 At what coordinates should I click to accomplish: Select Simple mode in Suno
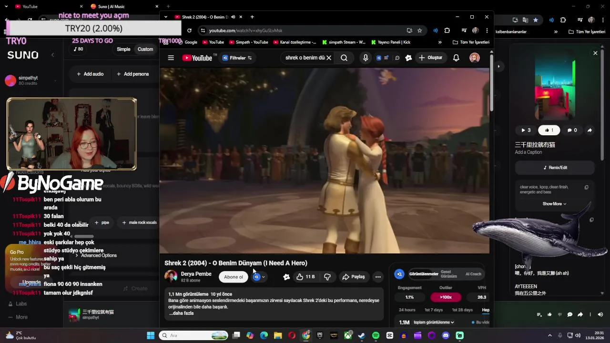tap(123, 49)
